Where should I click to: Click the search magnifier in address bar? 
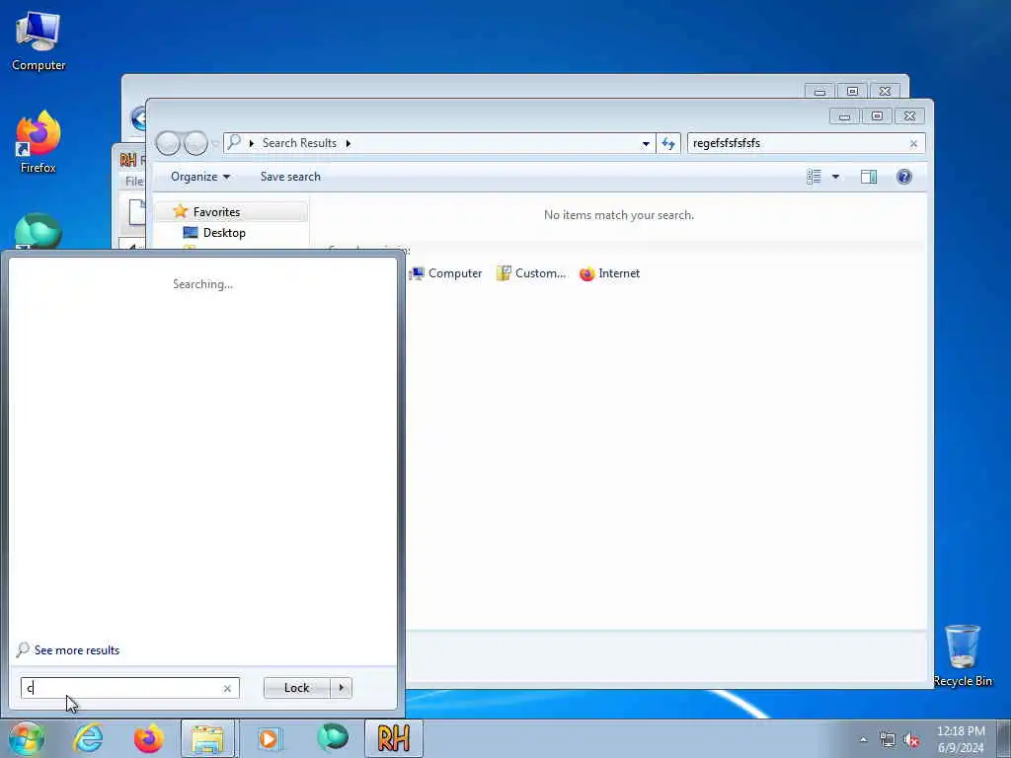click(x=234, y=142)
